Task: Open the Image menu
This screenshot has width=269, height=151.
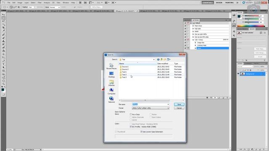Action: [x=20, y=3]
